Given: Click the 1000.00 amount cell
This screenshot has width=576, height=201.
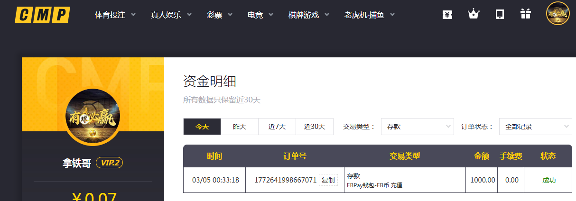Looking at the screenshot, I should coord(483,180).
